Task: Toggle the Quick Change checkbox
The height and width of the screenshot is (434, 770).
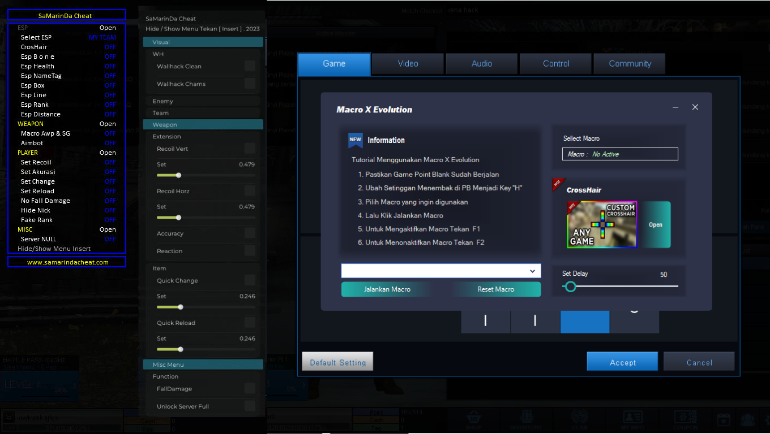Action: tap(250, 280)
